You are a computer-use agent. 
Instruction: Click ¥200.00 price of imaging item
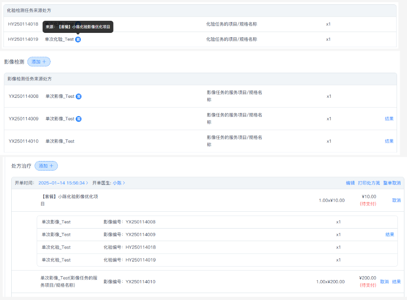tap(368, 278)
